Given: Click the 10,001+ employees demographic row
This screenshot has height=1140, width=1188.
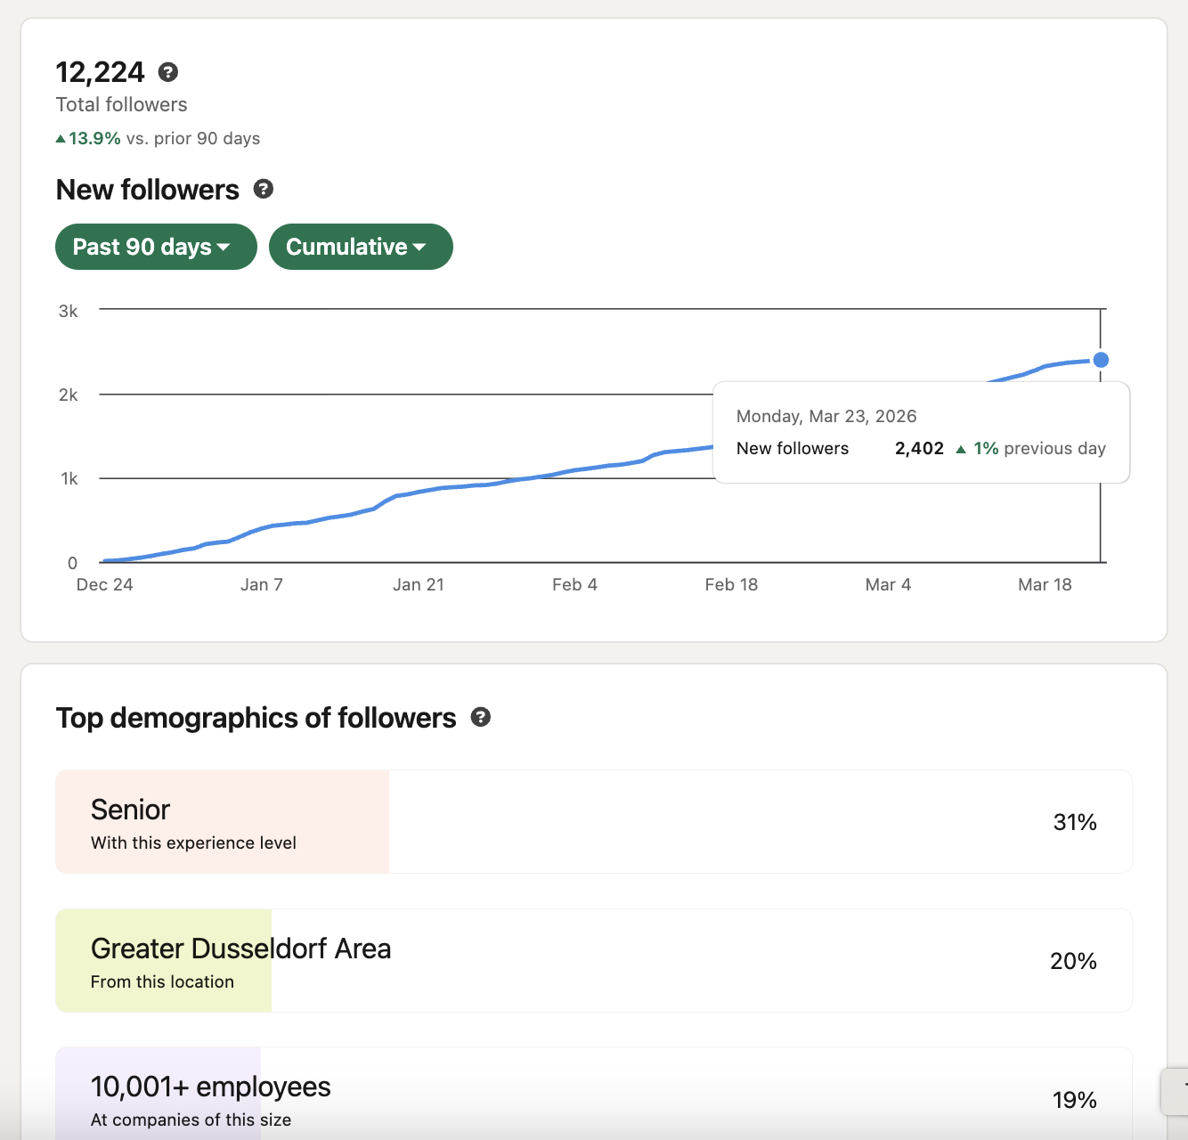Looking at the screenshot, I should point(591,1094).
